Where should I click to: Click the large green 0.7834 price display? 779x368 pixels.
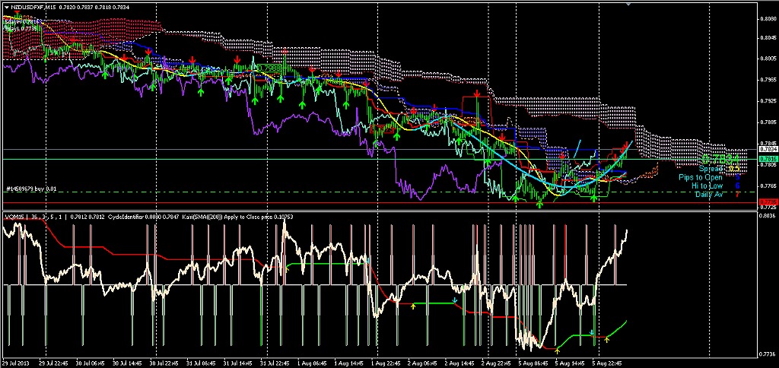pyautogui.click(x=720, y=159)
